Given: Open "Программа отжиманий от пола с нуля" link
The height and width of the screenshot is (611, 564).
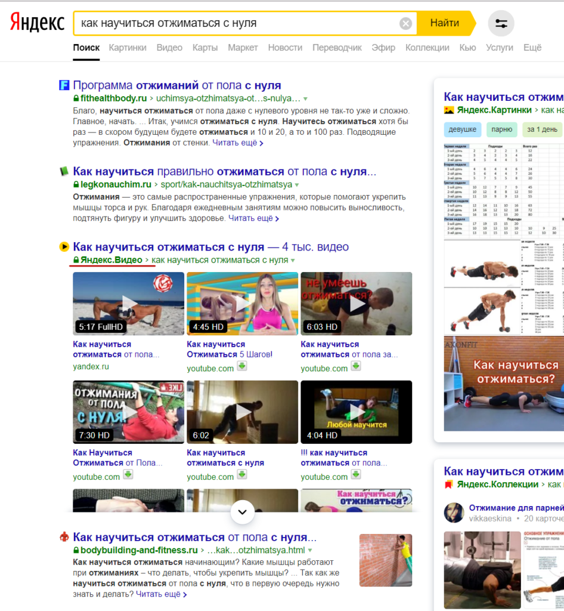Looking at the screenshot, I should [x=176, y=85].
